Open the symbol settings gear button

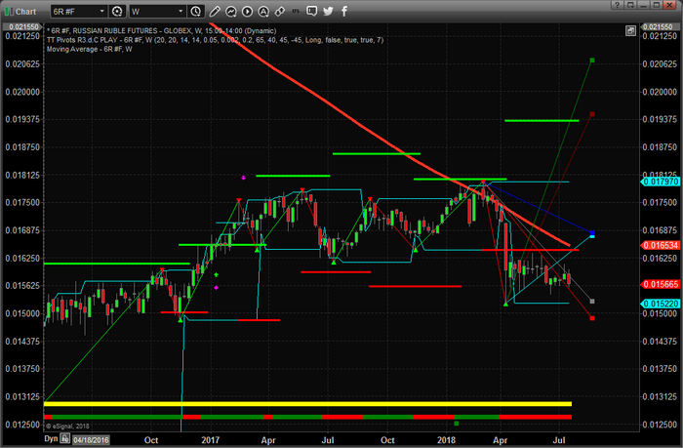coord(117,12)
